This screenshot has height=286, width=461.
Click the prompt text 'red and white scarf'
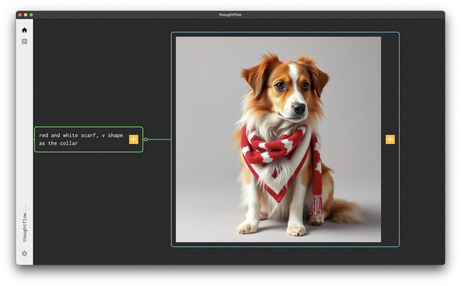pos(69,135)
